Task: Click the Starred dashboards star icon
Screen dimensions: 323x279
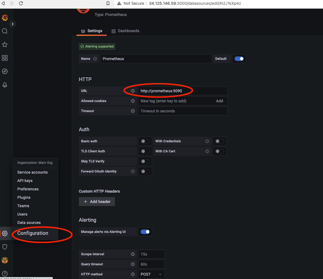Action: [x=5, y=44]
